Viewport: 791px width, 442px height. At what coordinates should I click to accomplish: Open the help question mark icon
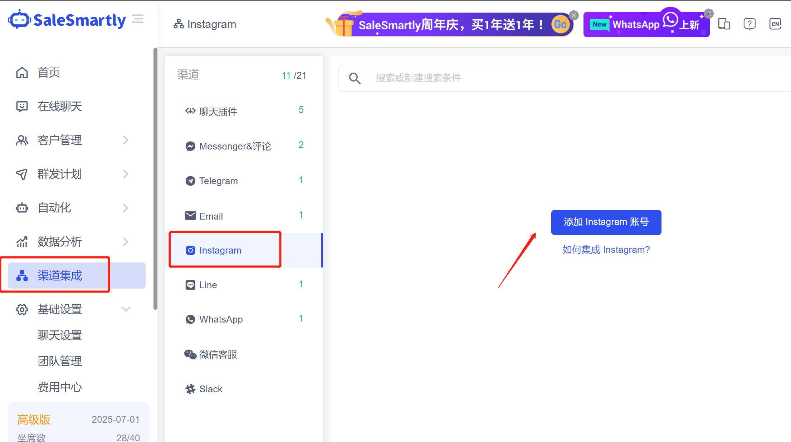tap(750, 24)
